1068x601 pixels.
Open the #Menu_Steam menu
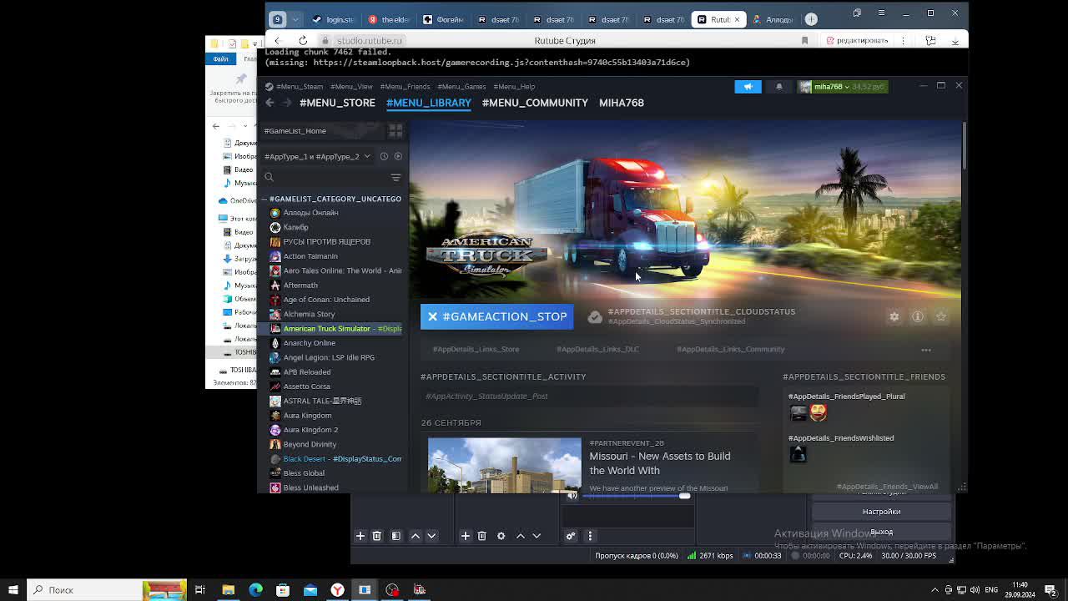[x=300, y=87]
